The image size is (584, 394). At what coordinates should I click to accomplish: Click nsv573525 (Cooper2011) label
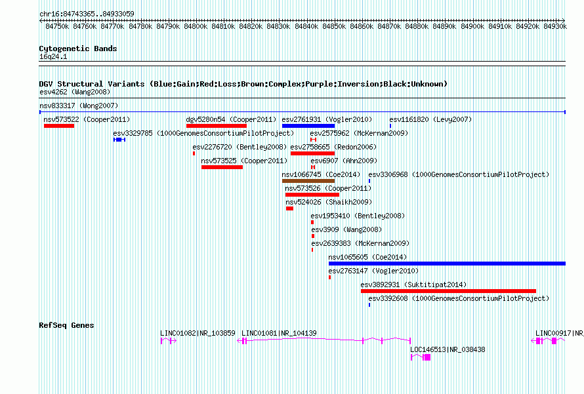pos(244,161)
